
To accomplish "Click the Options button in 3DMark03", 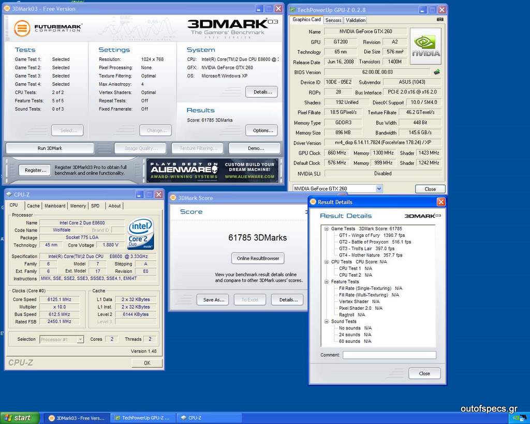I will tap(262, 131).
